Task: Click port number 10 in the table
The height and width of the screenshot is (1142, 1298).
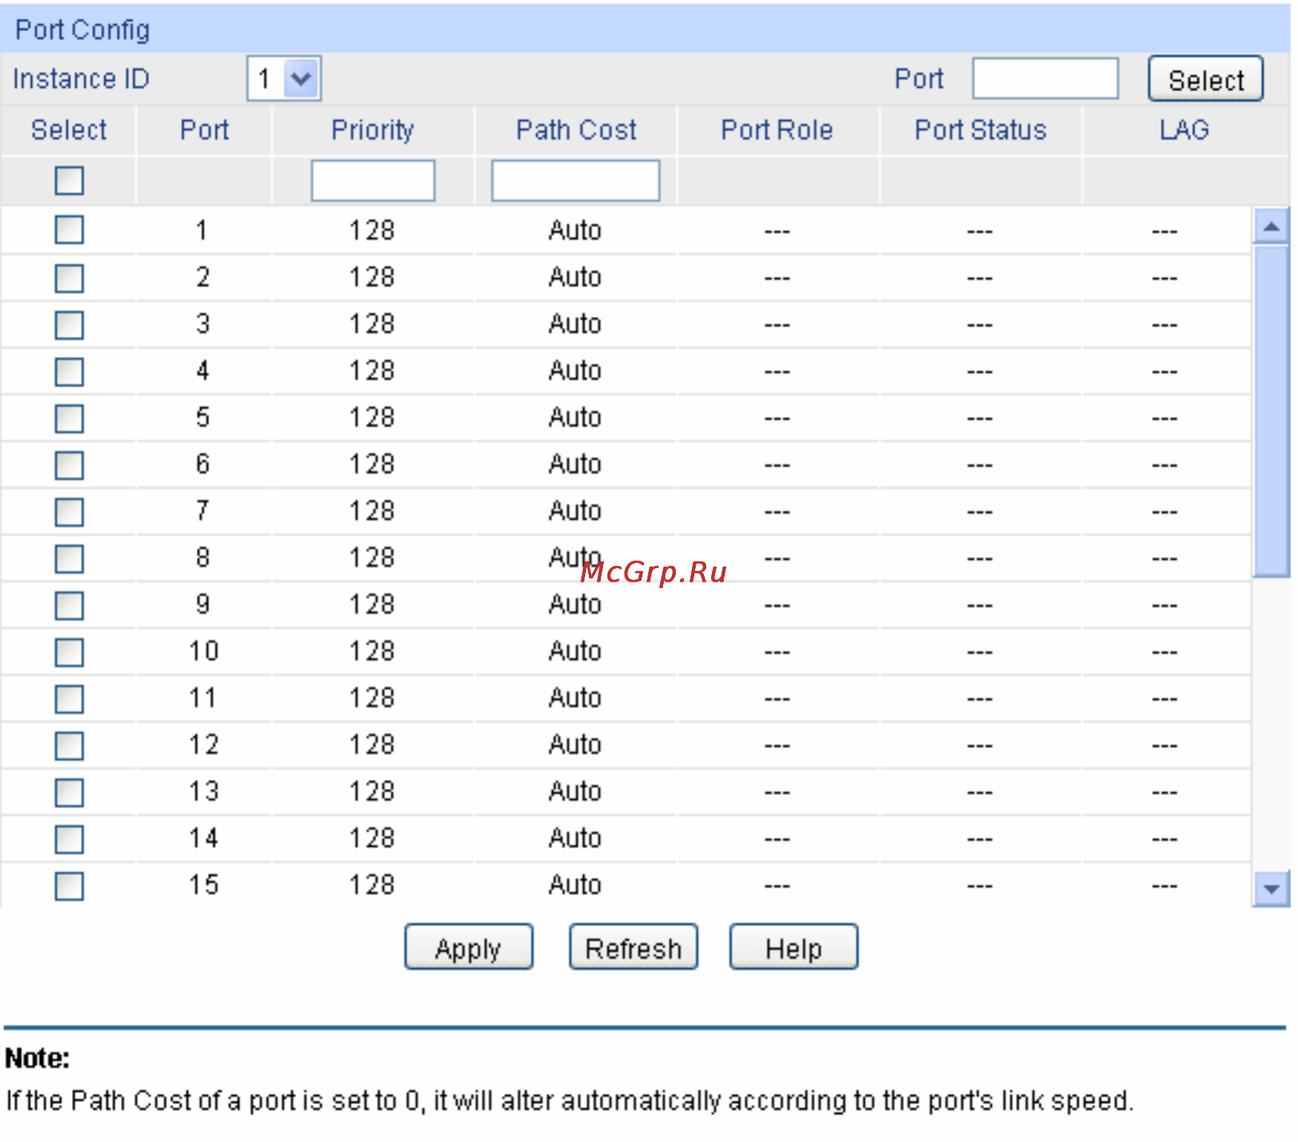Action: tap(203, 650)
